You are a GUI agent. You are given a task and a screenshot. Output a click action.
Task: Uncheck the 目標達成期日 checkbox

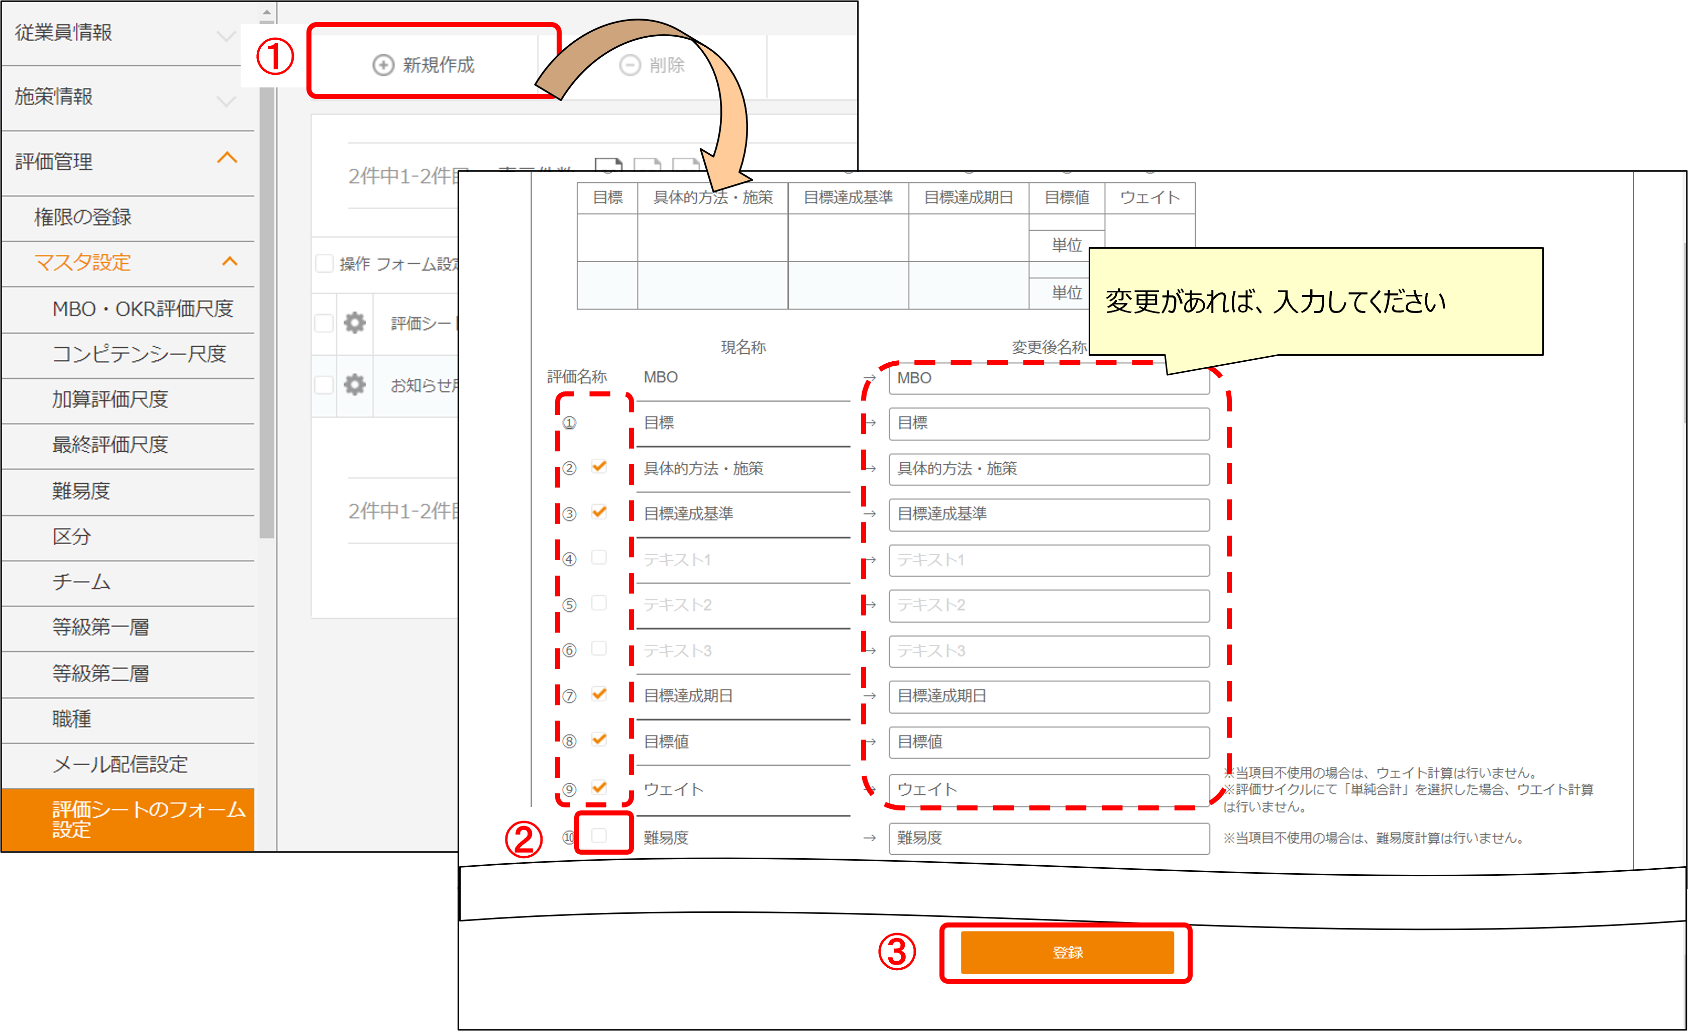point(599,694)
